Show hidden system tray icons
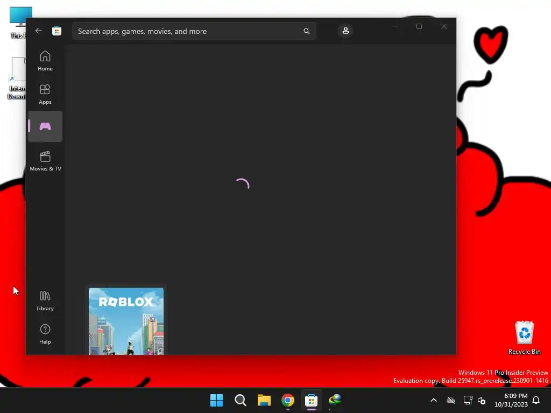551x413 pixels. [434, 400]
